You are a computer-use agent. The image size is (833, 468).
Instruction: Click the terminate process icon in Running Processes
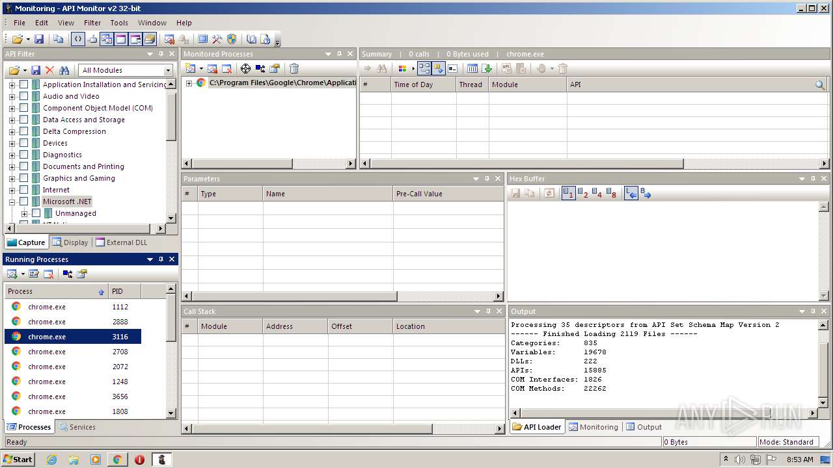tap(48, 274)
